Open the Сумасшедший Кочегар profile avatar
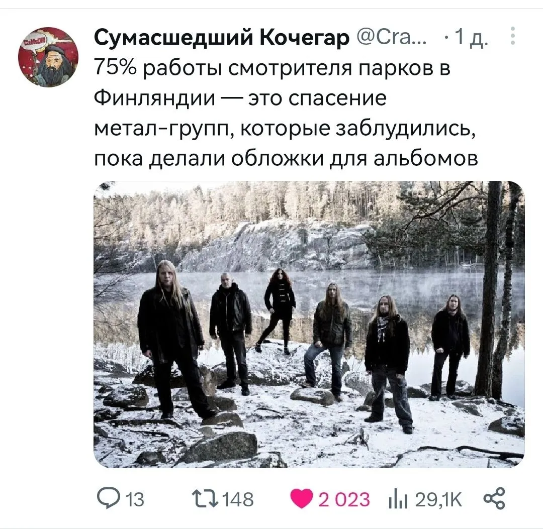This screenshot has width=543, height=529. click(48, 57)
